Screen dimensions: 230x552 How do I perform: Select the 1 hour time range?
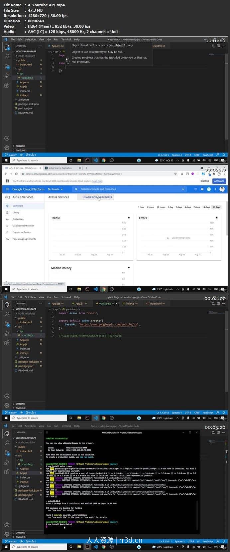pos(142,207)
